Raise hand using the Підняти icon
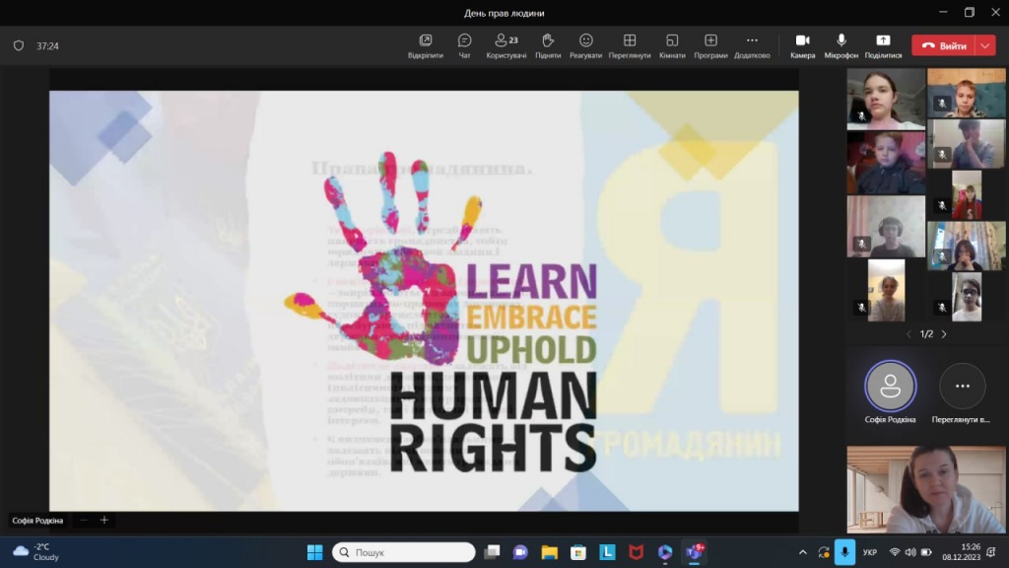 pyautogui.click(x=548, y=45)
